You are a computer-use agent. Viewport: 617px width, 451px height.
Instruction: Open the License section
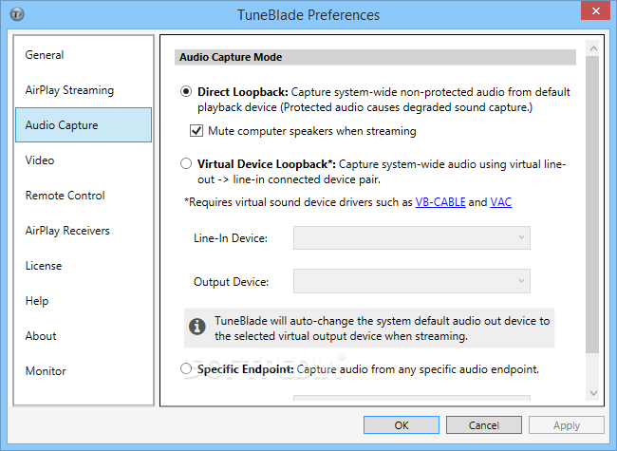(x=84, y=266)
